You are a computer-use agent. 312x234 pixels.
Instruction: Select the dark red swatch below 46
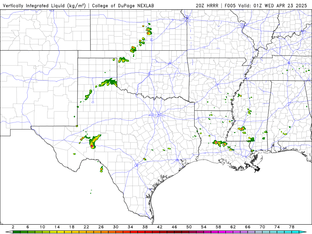tap(178, 232)
